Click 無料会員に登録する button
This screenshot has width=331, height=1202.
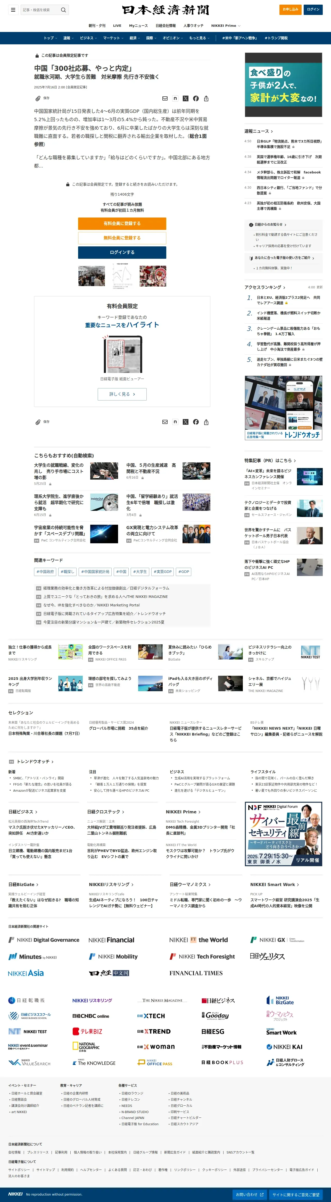[122, 238]
